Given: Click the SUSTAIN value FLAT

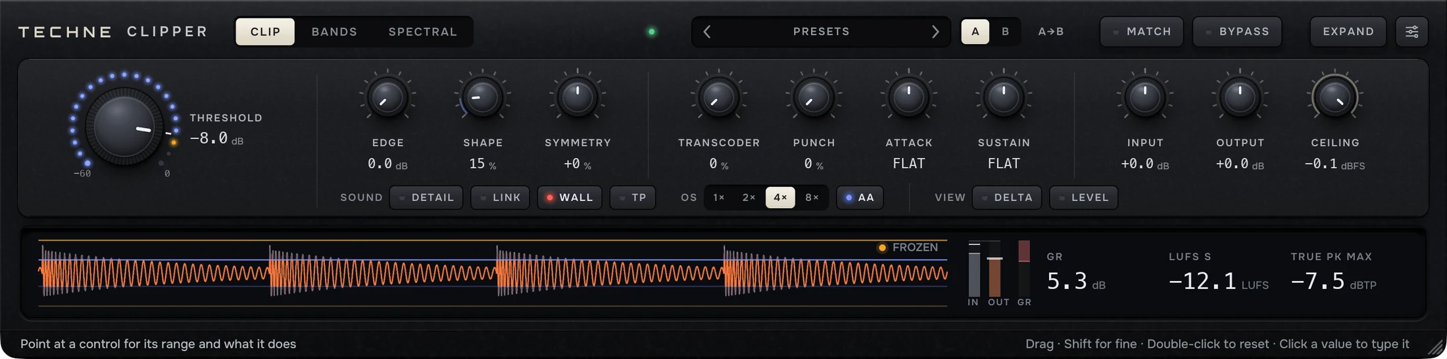Looking at the screenshot, I should pyautogui.click(x=1004, y=163).
